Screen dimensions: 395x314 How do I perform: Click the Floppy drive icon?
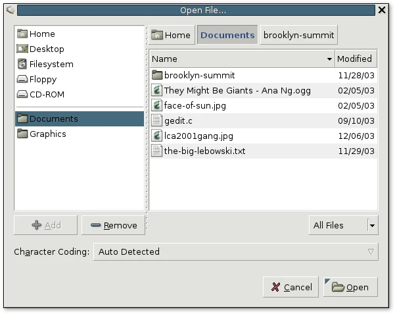click(22, 79)
